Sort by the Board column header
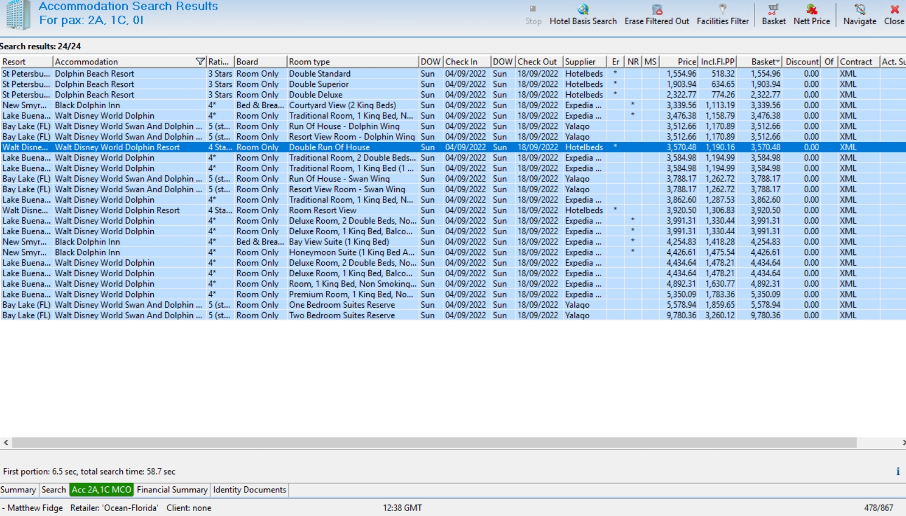This screenshot has height=516, width=906. pos(260,62)
